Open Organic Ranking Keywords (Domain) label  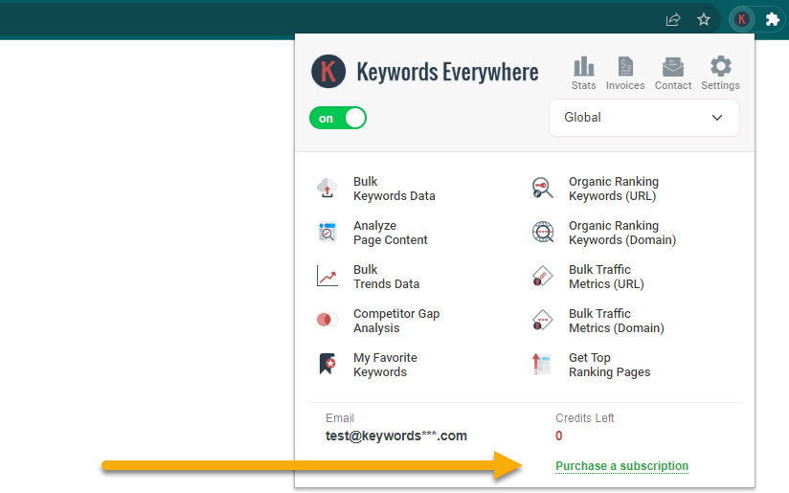[x=622, y=233]
